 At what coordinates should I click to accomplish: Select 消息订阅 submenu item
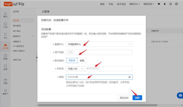pyautogui.click(x=17, y=60)
